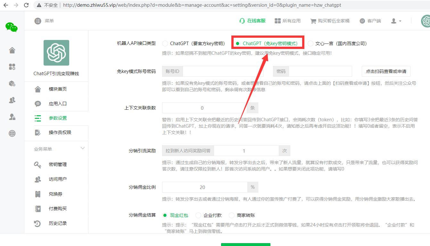Click the 兑换券 coupon icon
Image resolution: width=430 pixels, height=246 pixels.
38,194
